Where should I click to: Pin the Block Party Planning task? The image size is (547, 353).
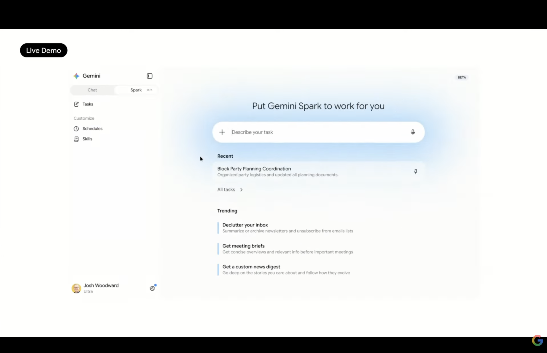[x=415, y=171]
